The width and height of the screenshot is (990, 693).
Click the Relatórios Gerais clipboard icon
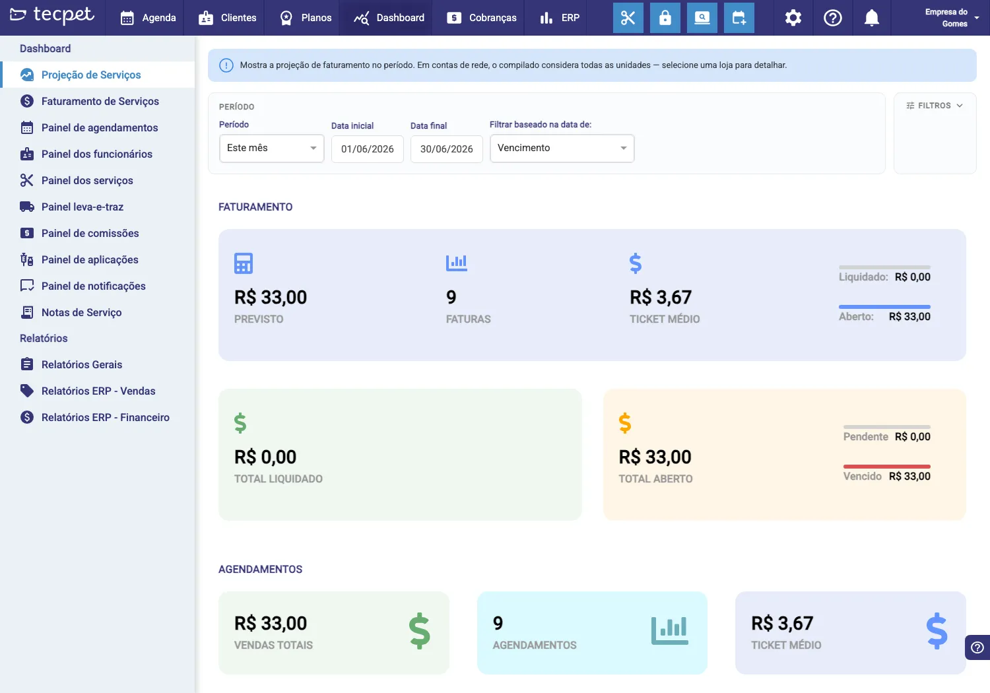point(27,364)
